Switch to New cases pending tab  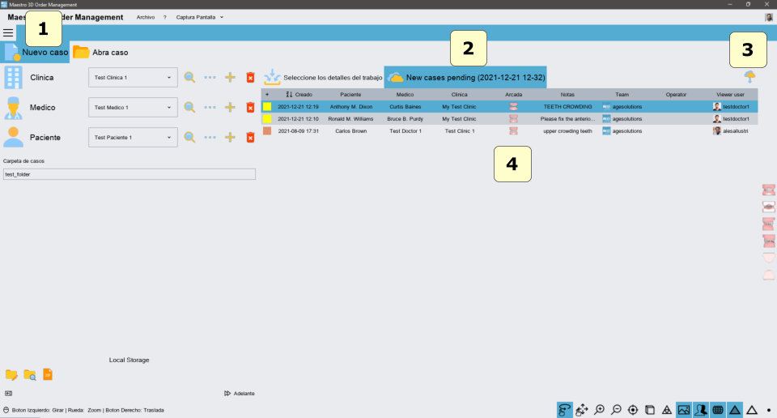coord(465,77)
